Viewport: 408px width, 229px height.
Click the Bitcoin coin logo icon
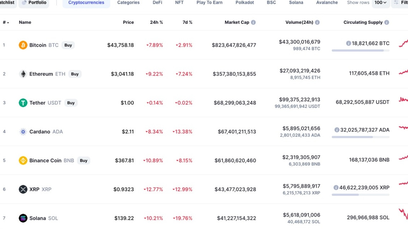coord(23,45)
